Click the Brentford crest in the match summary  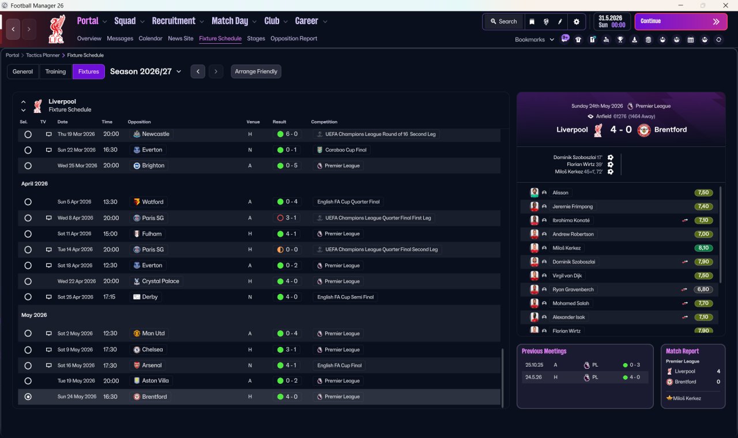[644, 130]
